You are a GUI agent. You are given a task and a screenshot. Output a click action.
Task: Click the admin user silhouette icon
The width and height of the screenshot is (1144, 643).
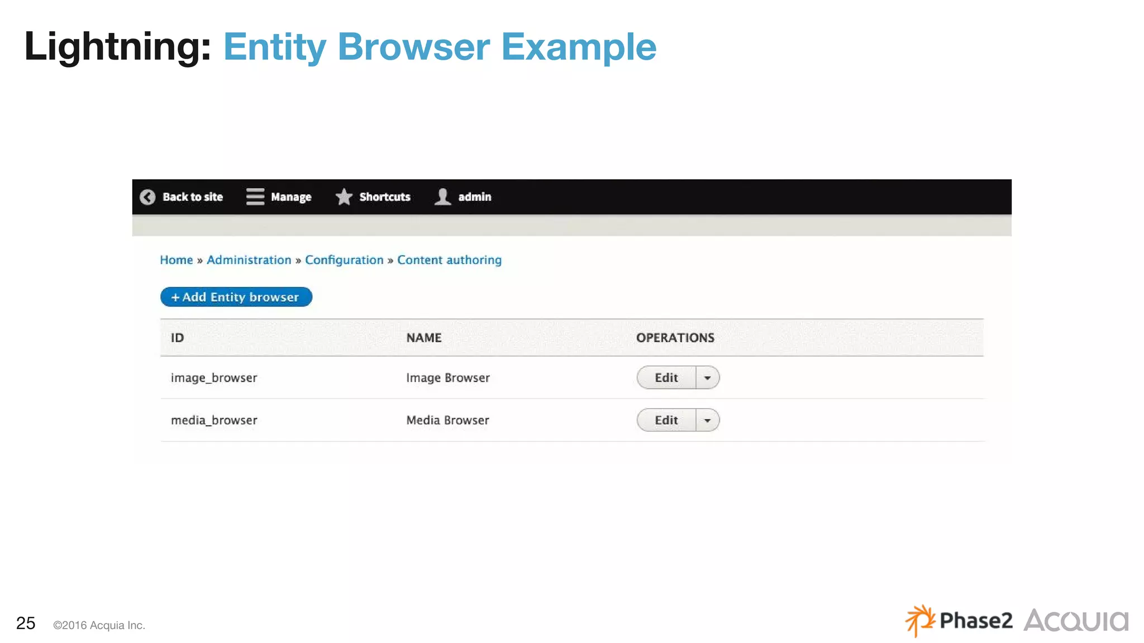[x=443, y=196]
